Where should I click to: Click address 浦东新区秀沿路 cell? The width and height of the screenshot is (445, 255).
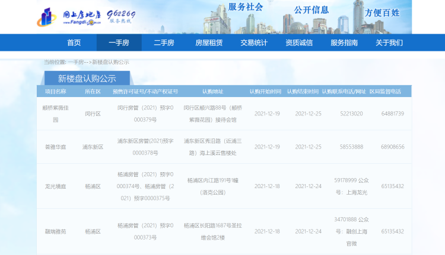pyautogui.click(x=213, y=147)
